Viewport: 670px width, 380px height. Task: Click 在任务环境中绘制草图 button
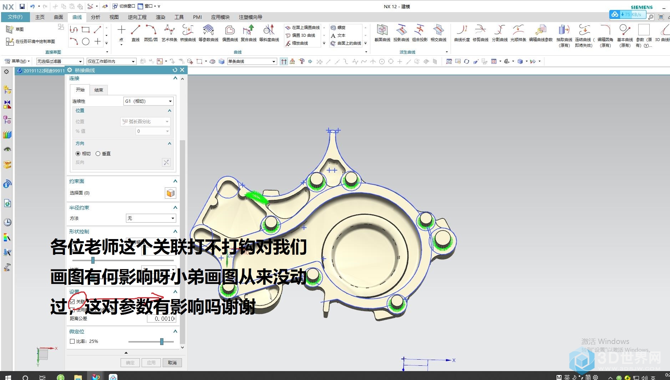pos(30,42)
